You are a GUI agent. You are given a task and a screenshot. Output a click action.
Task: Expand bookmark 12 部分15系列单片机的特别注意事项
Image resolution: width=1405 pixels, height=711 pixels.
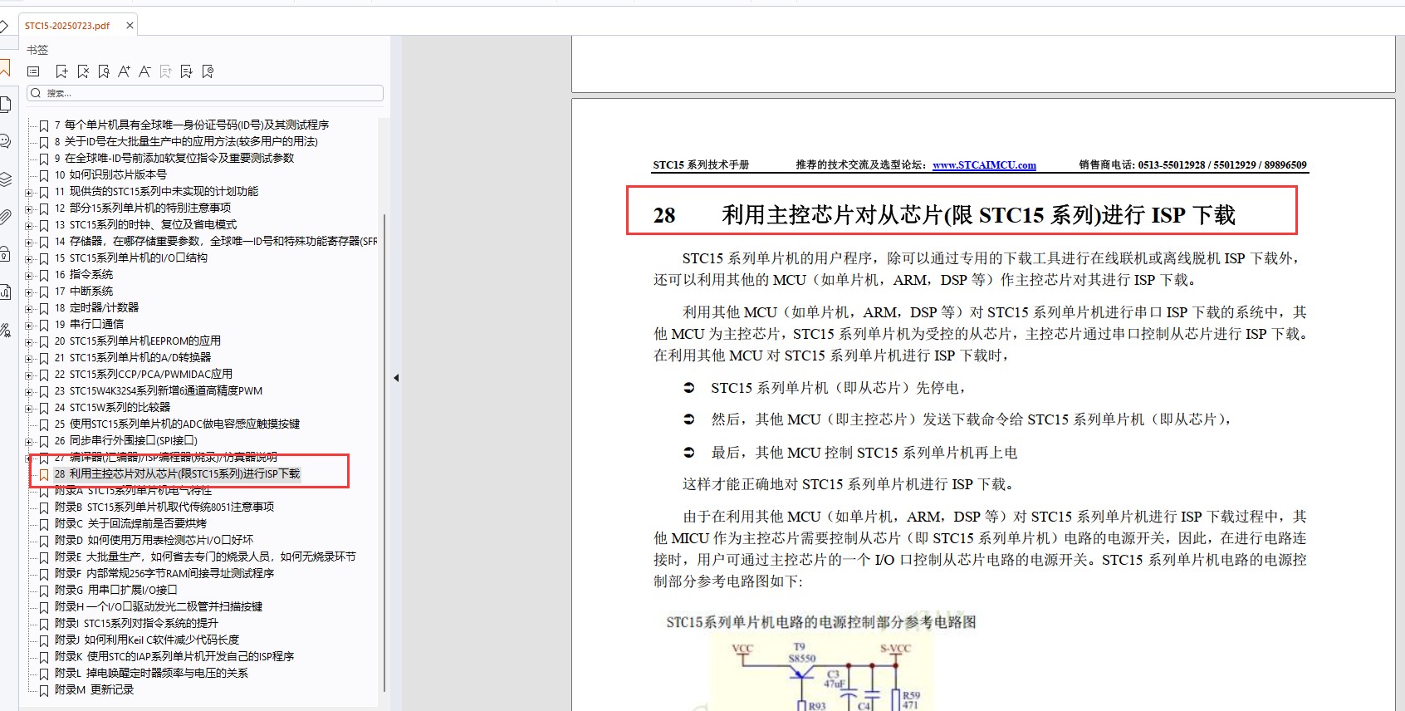point(29,208)
